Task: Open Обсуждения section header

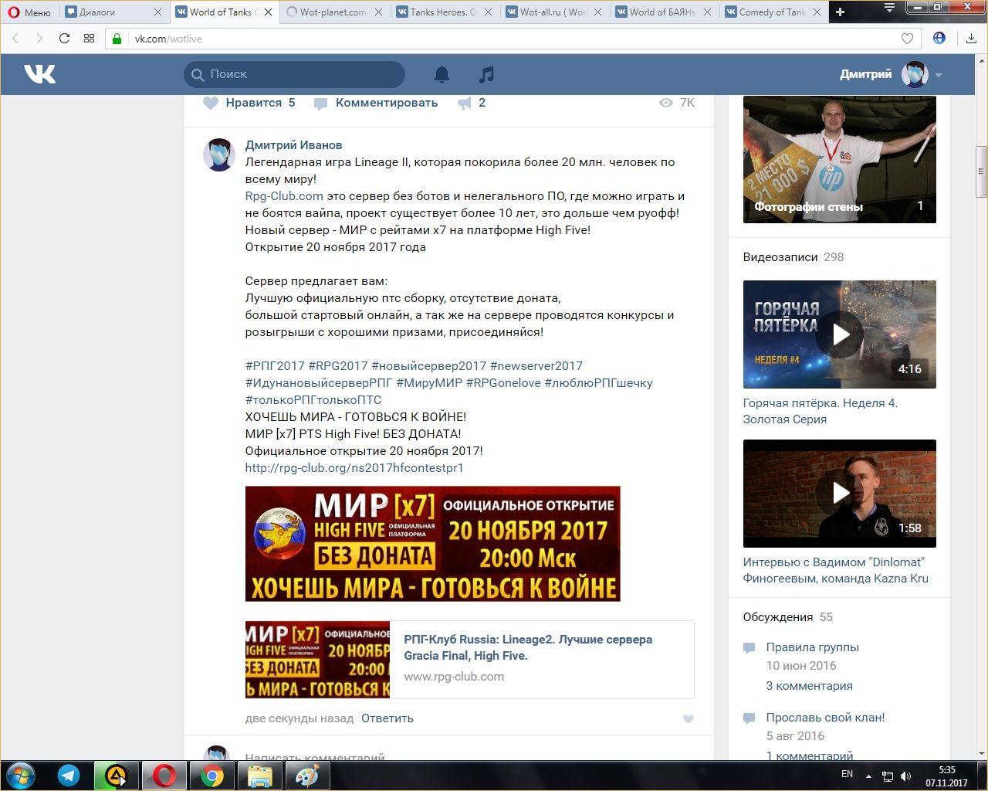Action: click(778, 617)
